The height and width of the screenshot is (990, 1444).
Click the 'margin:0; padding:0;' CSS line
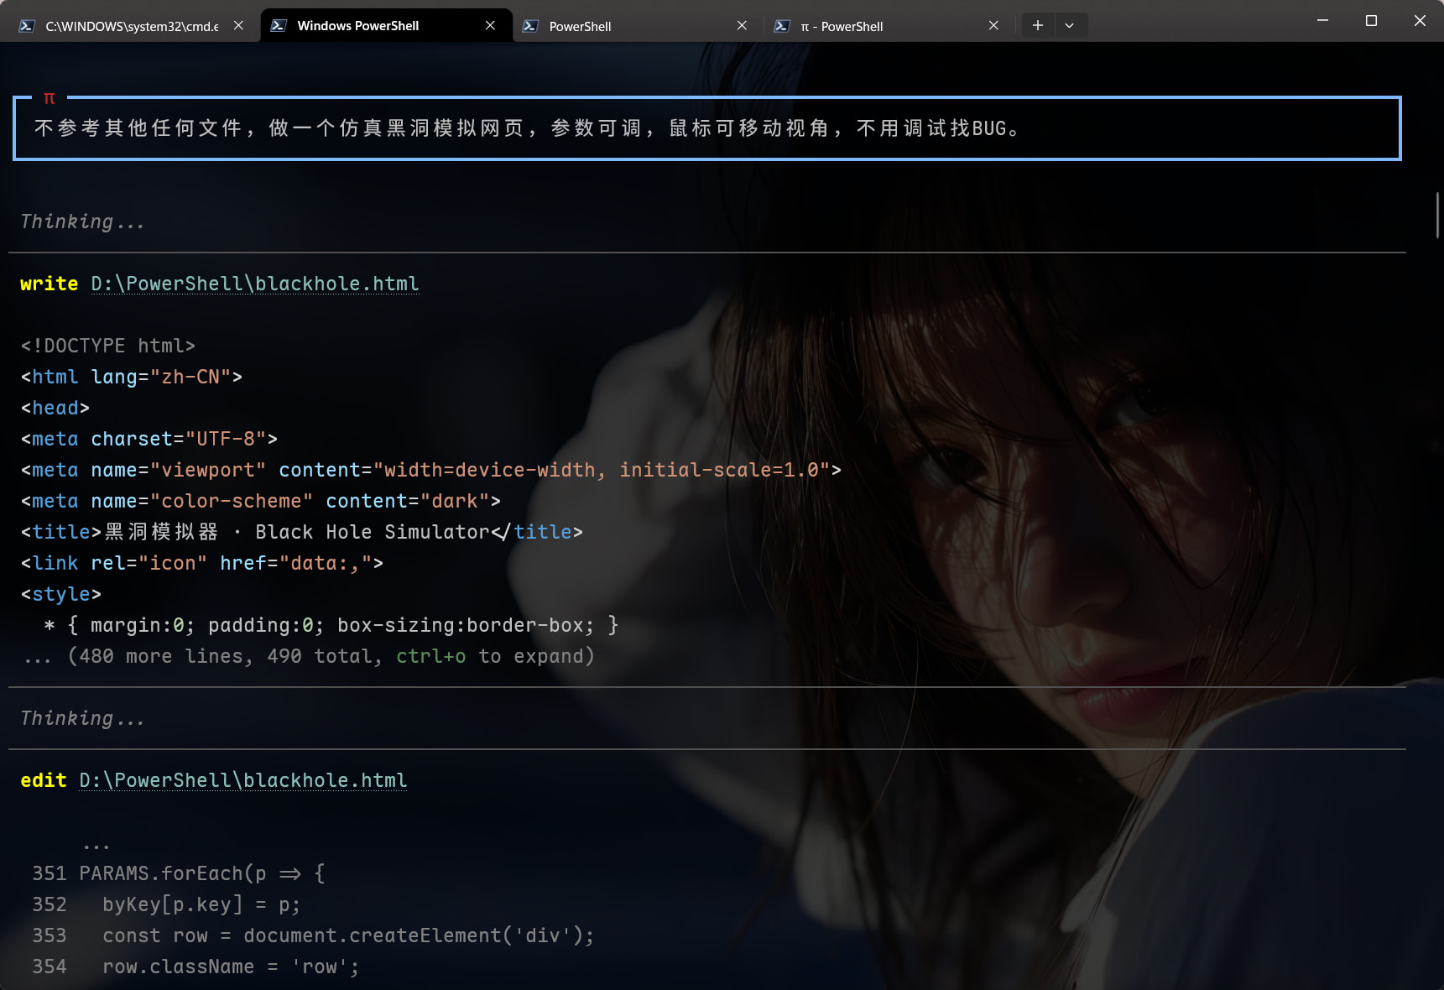point(331,625)
